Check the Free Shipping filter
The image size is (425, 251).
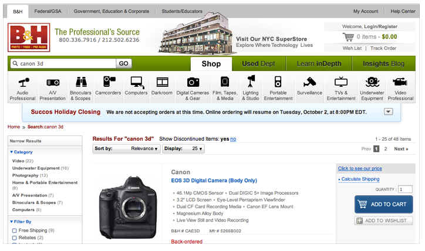(x=14, y=230)
